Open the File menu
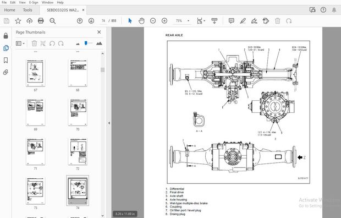This screenshot has height=218, width=341. [x=4, y=2]
